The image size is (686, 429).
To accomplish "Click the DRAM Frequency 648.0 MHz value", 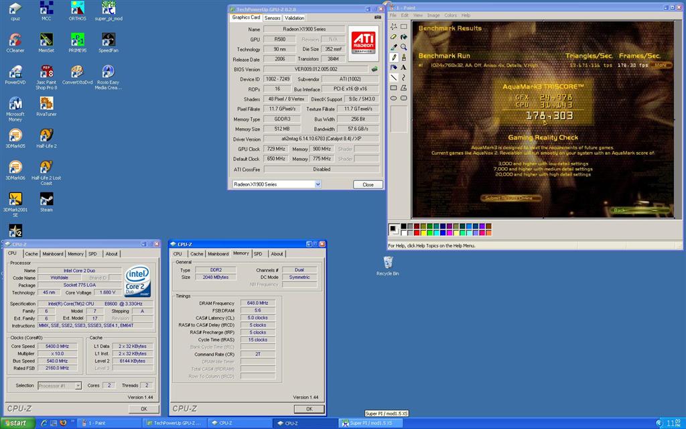I will coord(258,303).
